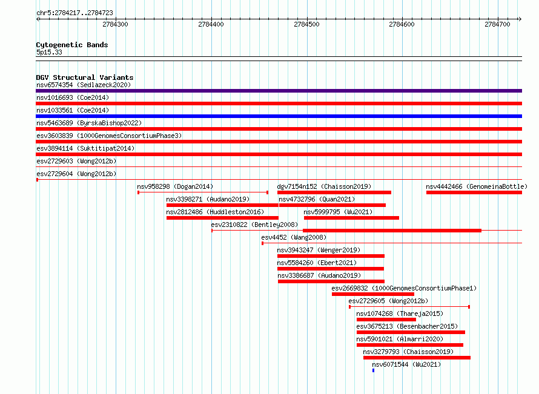Select esv2310822 (Bentley2008) label
Viewport: 539px width, 394px height.
pyautogui.click(x=254, y=225)
